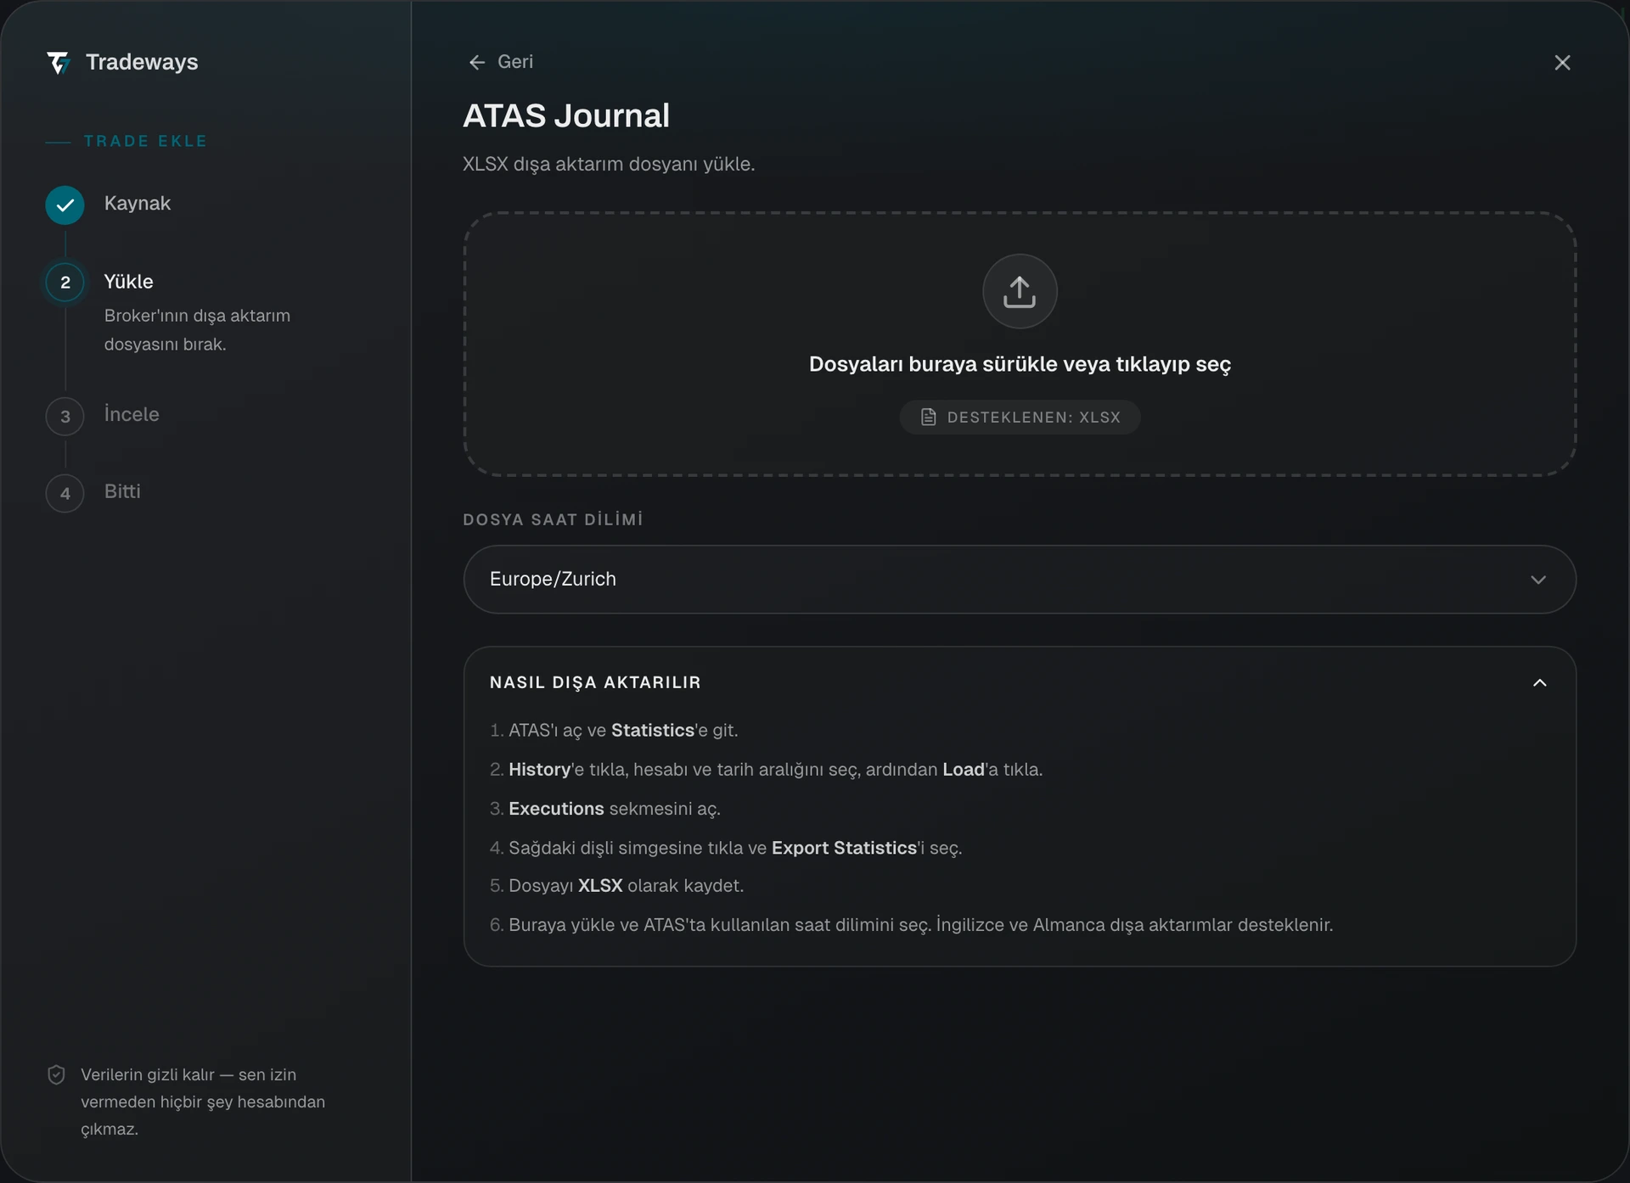Click the step 4 circle for Bitti
The height and width of the screenshot is (1183, 1630).
(65, 494)
